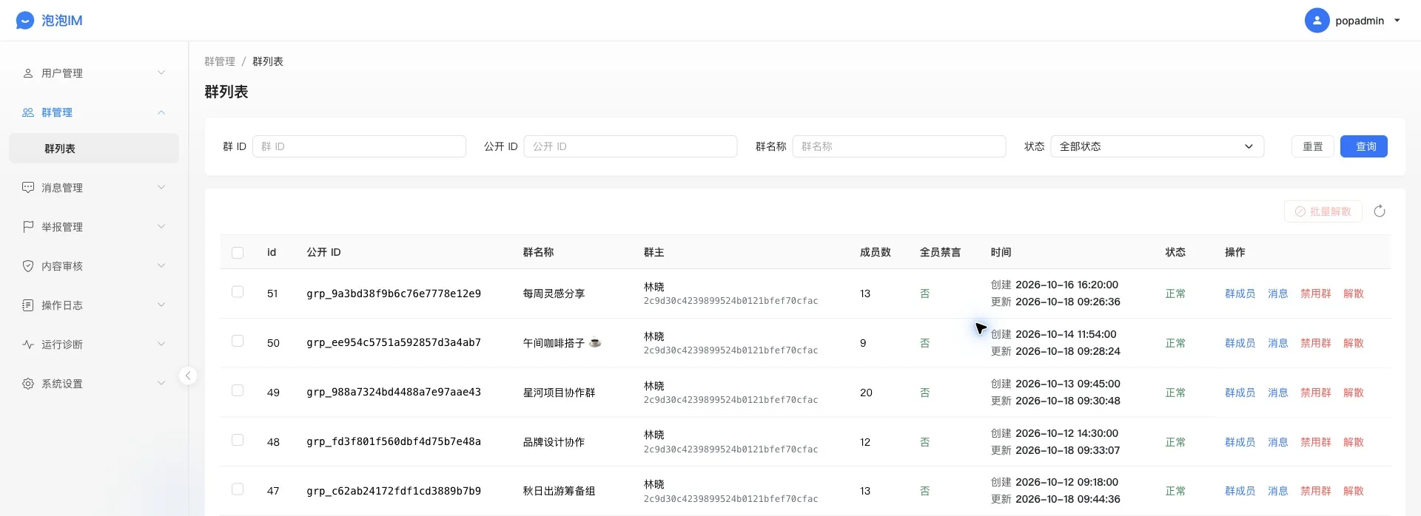Click the 消息管理 chat icon
This screenshot has width=1421, height=516.
pos(28,188)
